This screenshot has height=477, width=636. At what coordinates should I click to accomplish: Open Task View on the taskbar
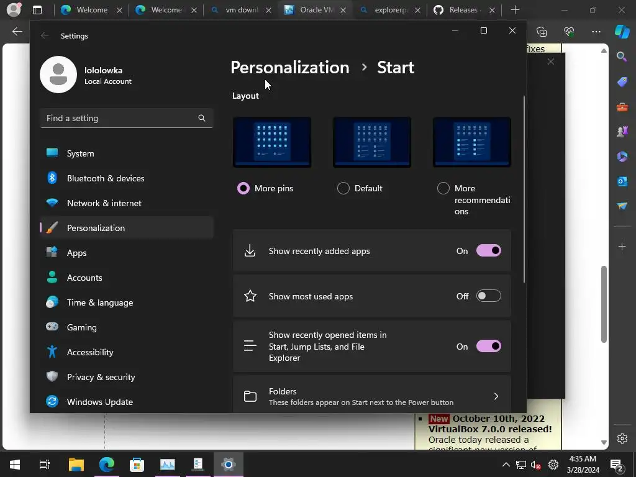pyautogui.click(x=45, y=465)
